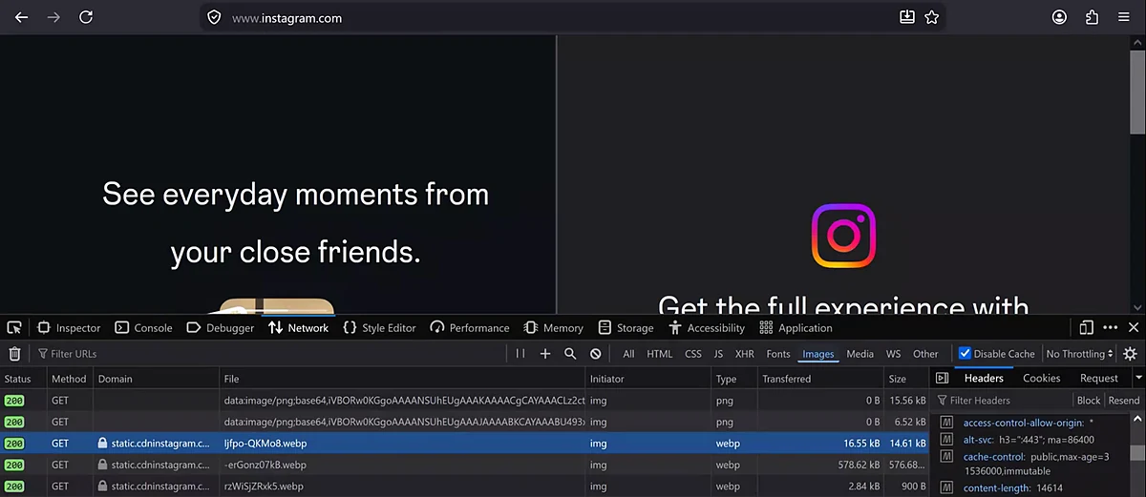Sort by File column header

click(x=401, y=379)
